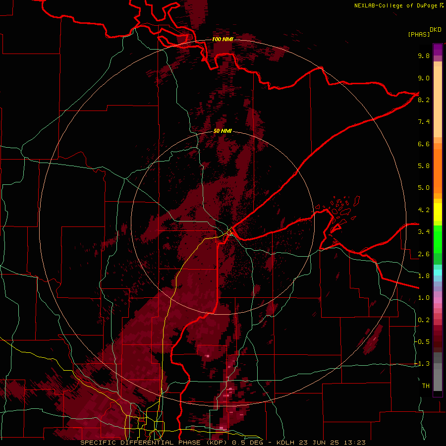Select the 7.4 value on color scale
Image resolution: width=446 pixels, height=446 pixels.
pyautogui.click(x=424, y=122)
